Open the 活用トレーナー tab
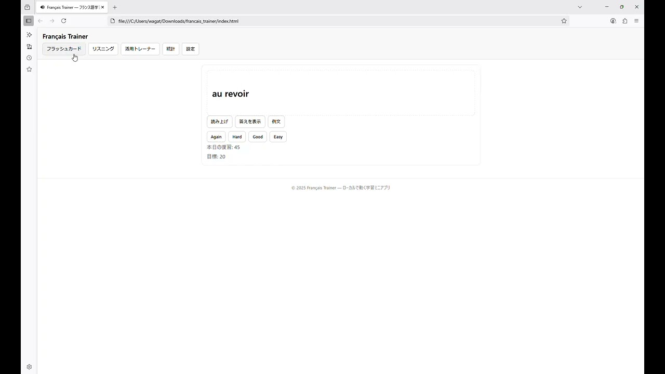The image size is (665, 374). [x=140, y=49]
